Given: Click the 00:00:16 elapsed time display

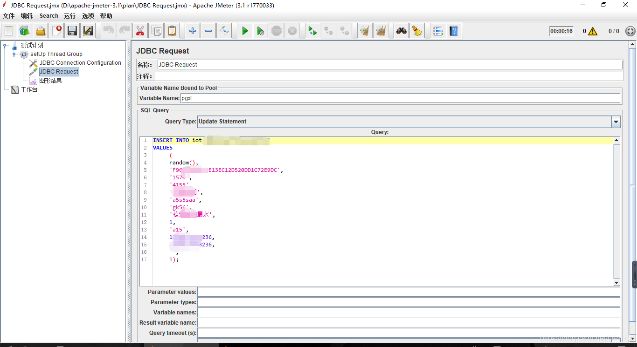Looking at the screenshot, I should coord(561,31).
